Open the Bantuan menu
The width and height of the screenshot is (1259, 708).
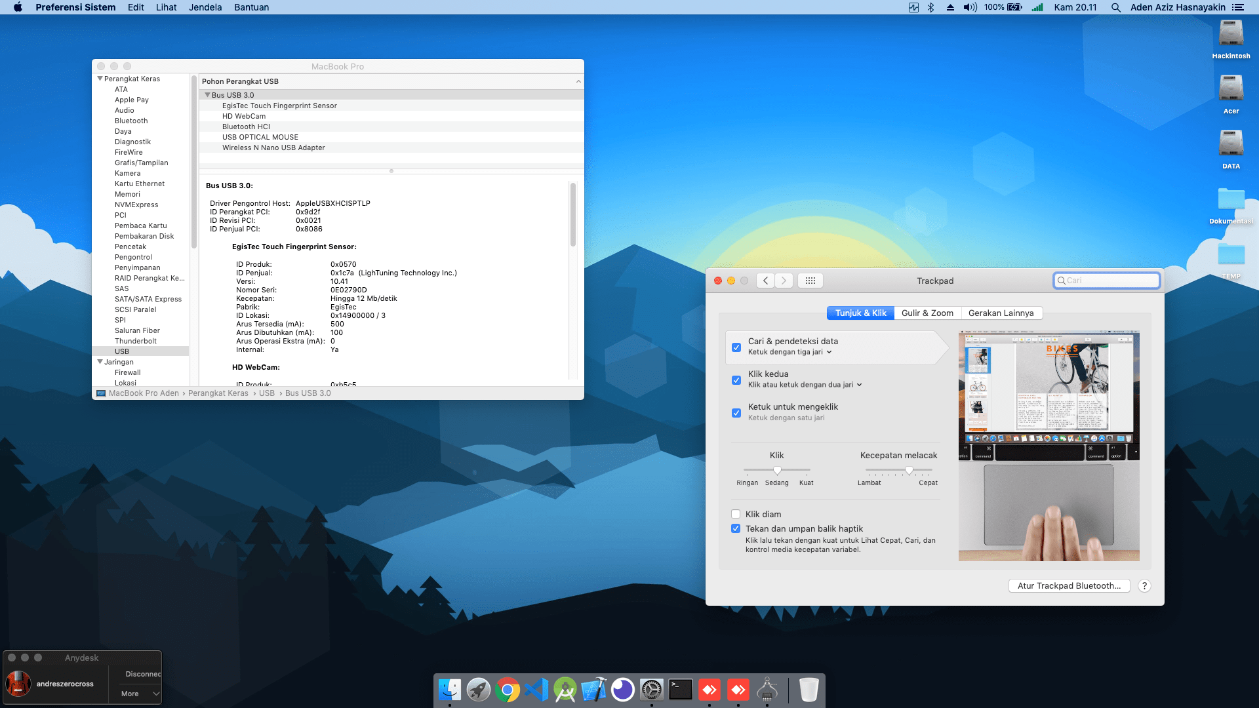click(252, 7)
